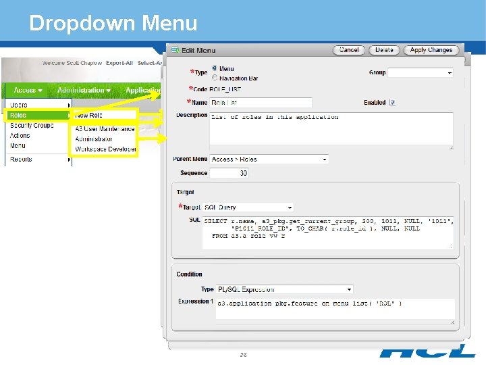Expand the Users submenu arrow
This screenshot has height=365, width=486.
pos(69,105)
